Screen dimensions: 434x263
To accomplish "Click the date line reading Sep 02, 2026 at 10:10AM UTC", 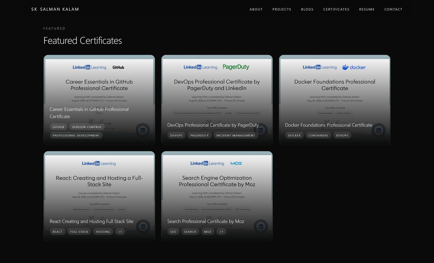I will coord(99,197).
